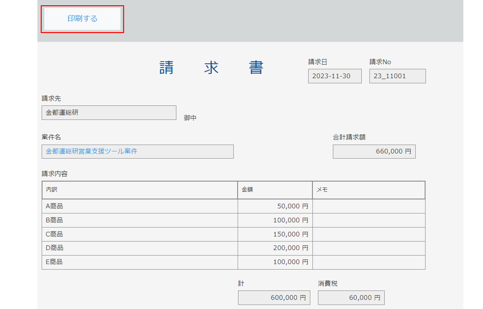Click the 請求先 field containing 金都運総研
483x309 pixels.
pos(109,113)
